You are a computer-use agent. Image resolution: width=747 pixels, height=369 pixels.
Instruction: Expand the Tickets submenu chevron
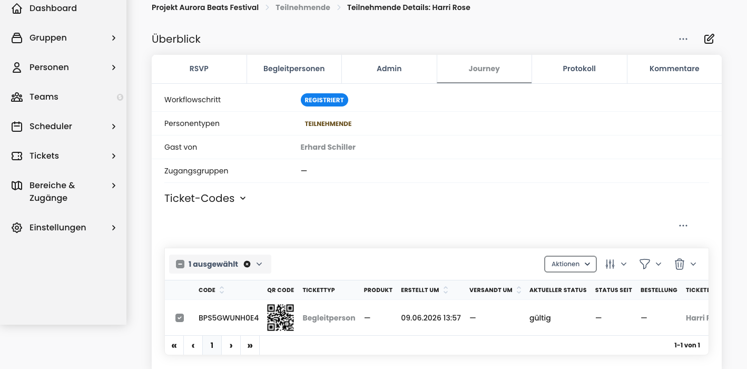(x=114, y=156)
